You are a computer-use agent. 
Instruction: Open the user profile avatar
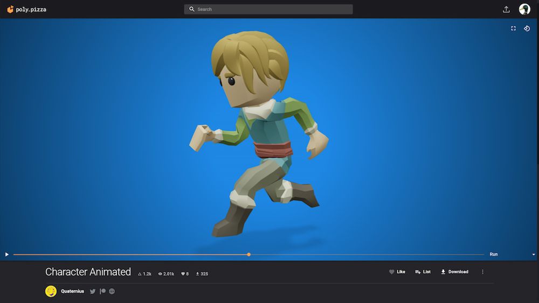coord(524,9)
